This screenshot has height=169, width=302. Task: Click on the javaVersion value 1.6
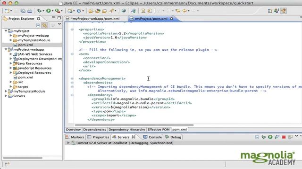point(114,38)
